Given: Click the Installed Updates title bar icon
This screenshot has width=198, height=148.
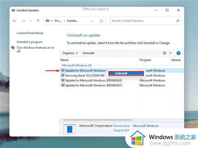Looking at the screenshot, I should click(x=13, y=10).
